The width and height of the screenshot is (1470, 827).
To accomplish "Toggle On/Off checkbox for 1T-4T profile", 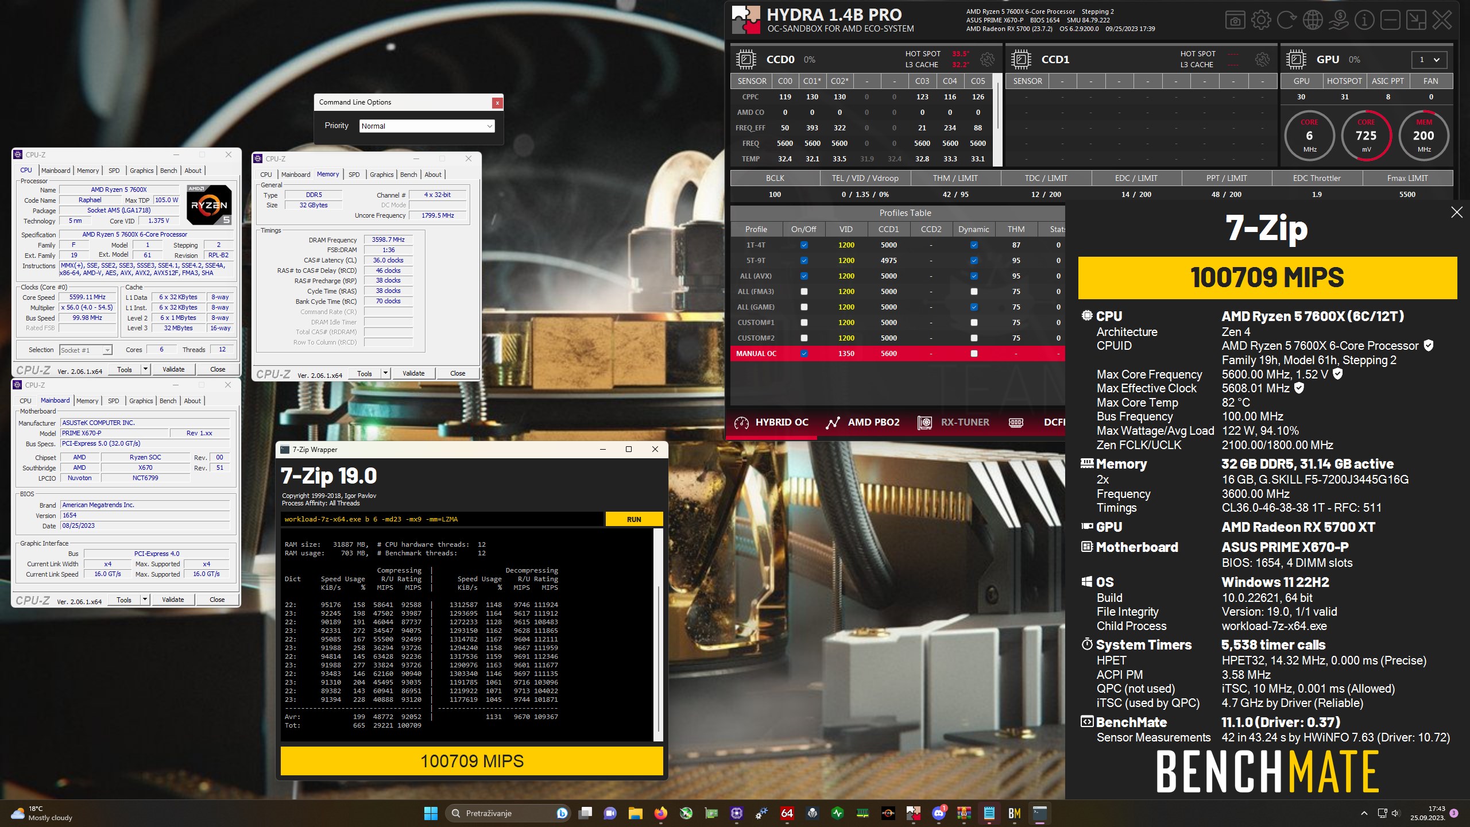I will (804, 245).
